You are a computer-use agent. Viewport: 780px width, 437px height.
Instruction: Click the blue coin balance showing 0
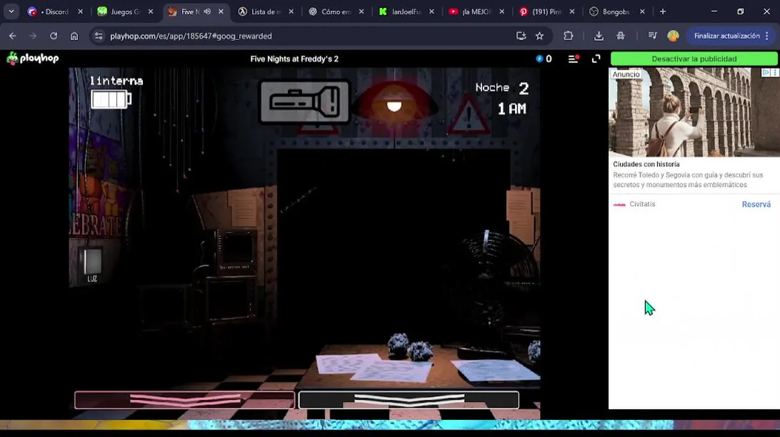pyautogui.click(x=544, y=59)
